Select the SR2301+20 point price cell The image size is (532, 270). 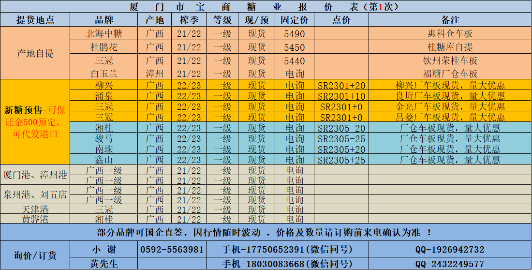click(x=341, y=85)
